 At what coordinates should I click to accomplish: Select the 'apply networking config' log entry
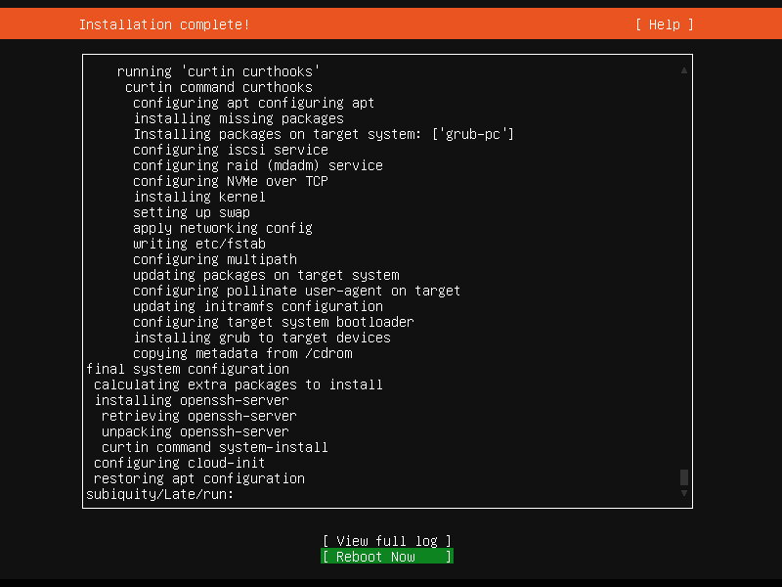point(223,228)
